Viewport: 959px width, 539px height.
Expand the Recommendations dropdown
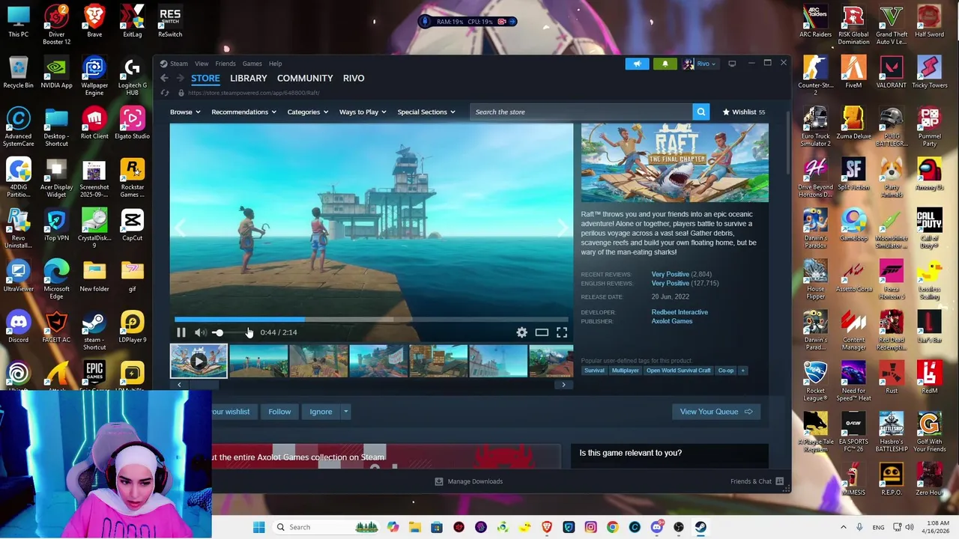[243, 112]
